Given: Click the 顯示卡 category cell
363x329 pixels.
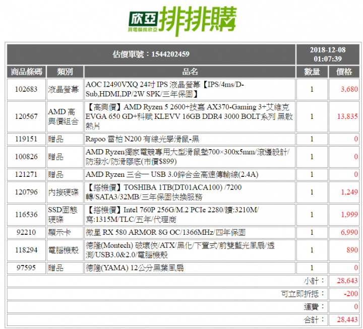Looking at the screenshot, I should click(65, 232).
